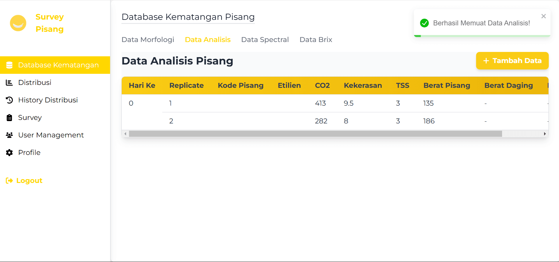Open History Distribusi via its clock icon
The width and height of the screenshot is (559, 262).
(x=9, y=100)
